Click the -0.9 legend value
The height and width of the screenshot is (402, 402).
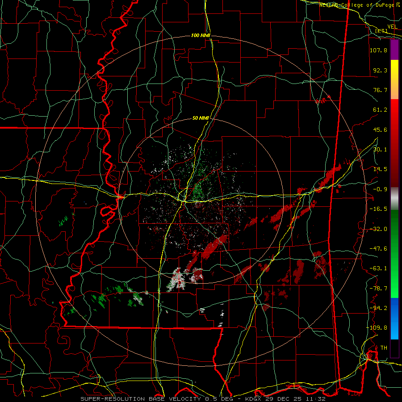(381, 189)
